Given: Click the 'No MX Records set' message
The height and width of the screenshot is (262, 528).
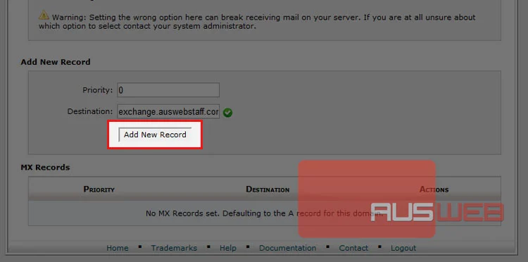Looking at the screenshot, I should (x=264, y=213).
